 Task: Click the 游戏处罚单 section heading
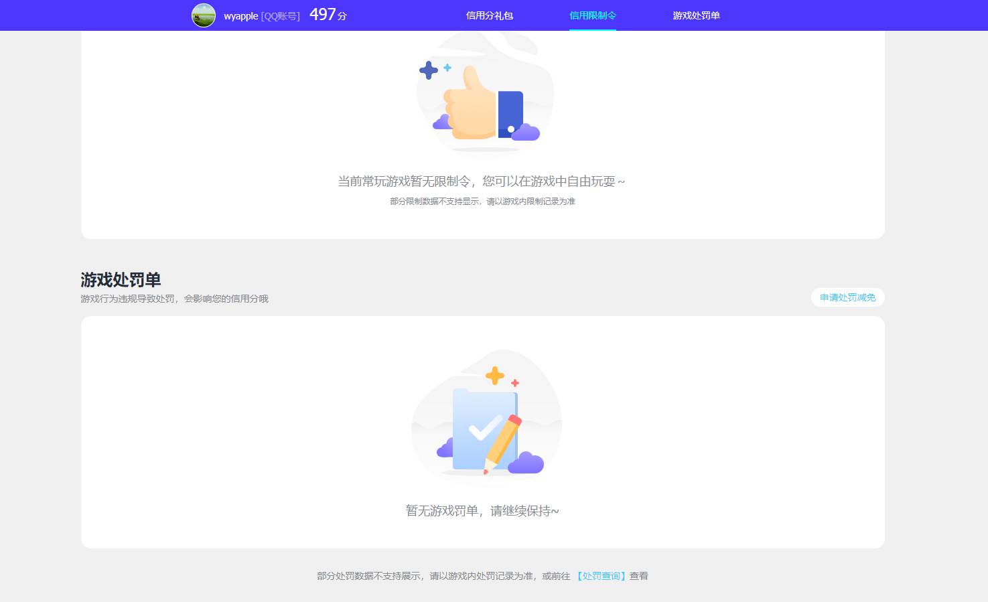click(121, 279)
